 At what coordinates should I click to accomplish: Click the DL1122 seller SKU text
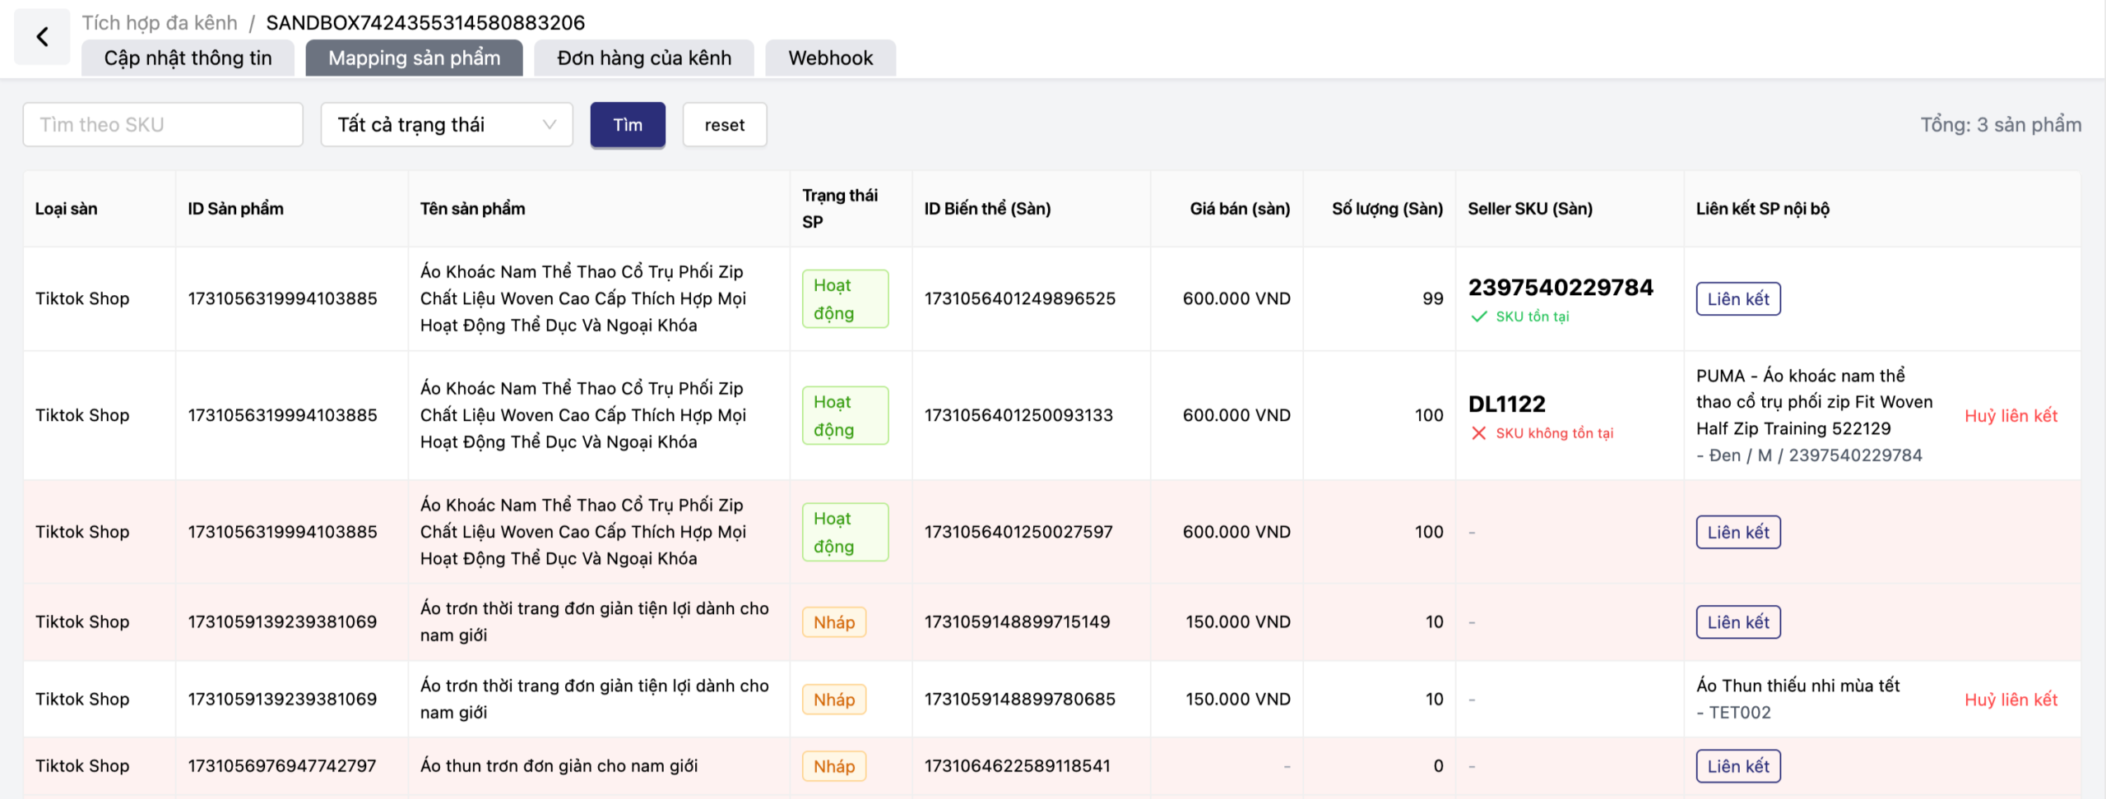click(1506, 404)
